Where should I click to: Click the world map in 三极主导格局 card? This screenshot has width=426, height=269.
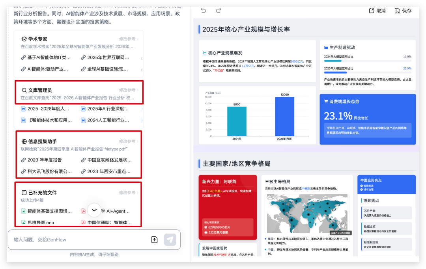307,206
